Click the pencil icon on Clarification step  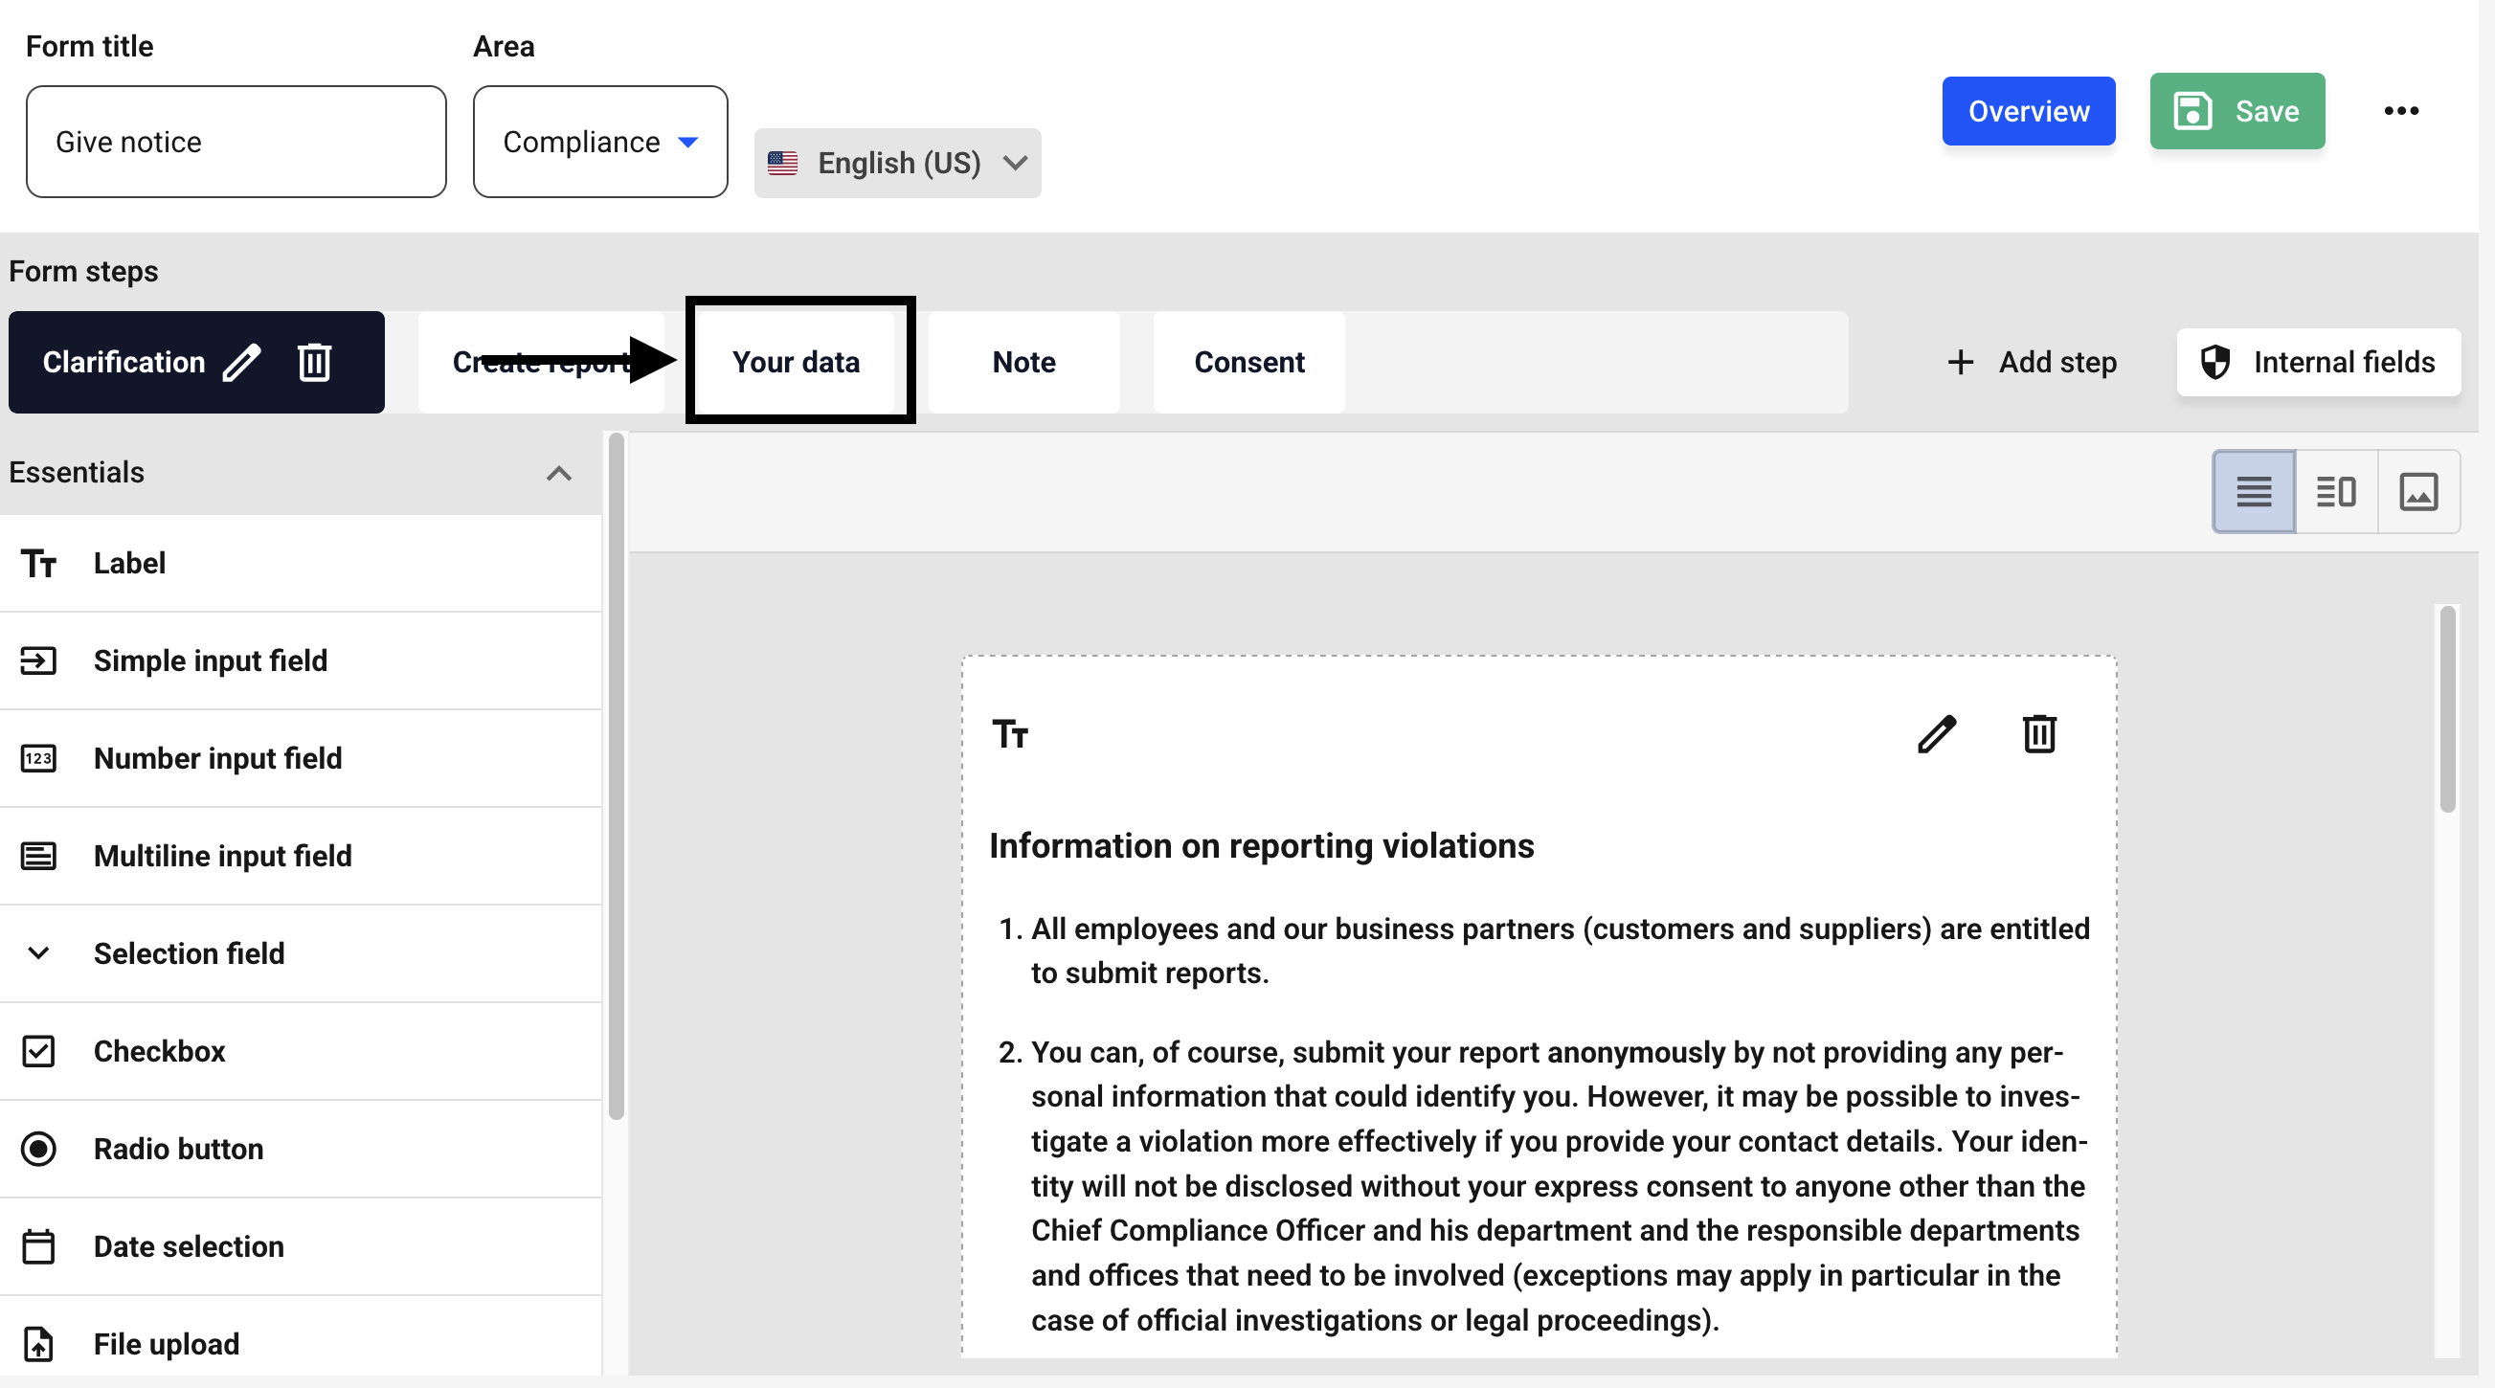click(242, 362)
